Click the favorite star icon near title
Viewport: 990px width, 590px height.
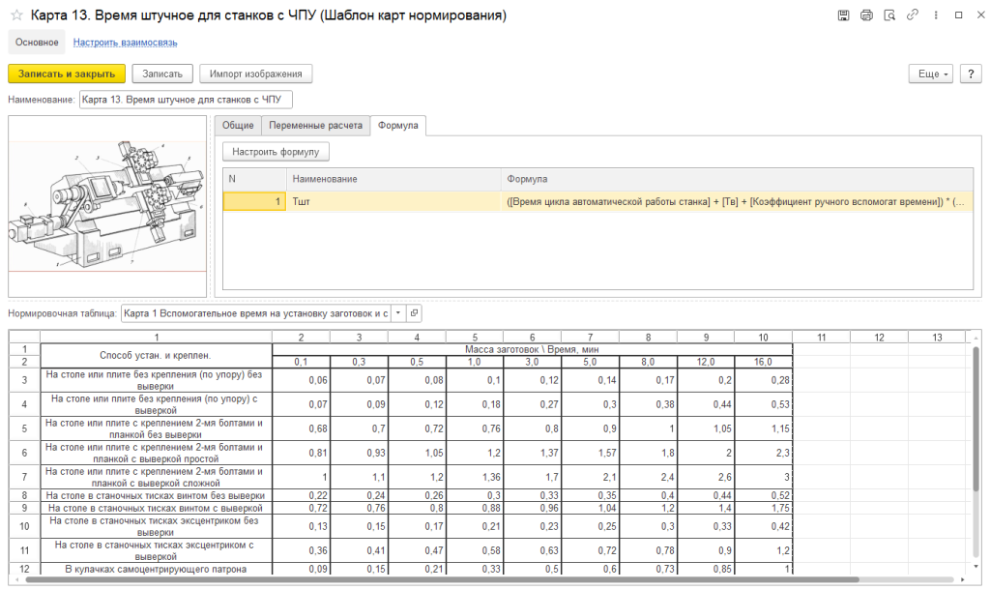coord(15,15)
